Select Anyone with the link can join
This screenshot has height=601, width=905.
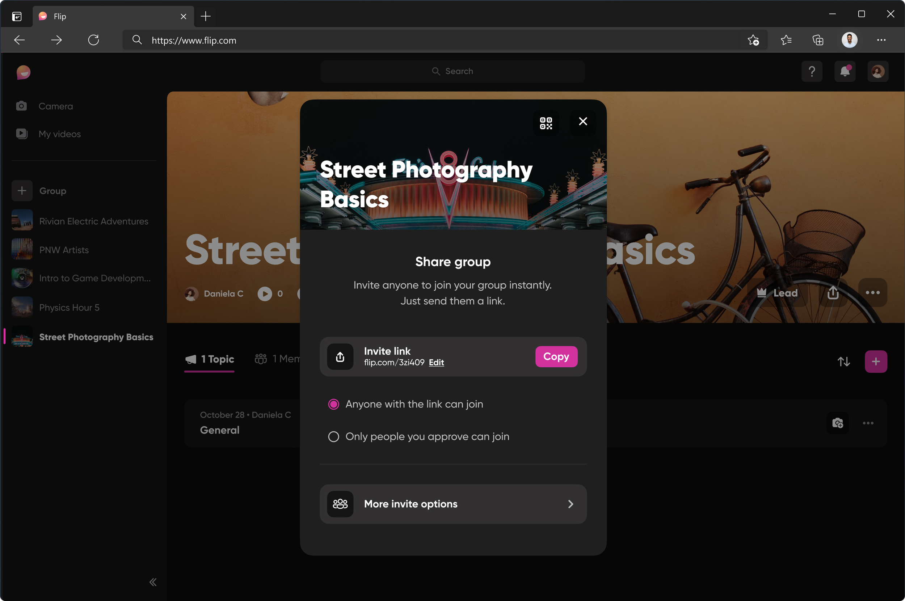(334, 404)
